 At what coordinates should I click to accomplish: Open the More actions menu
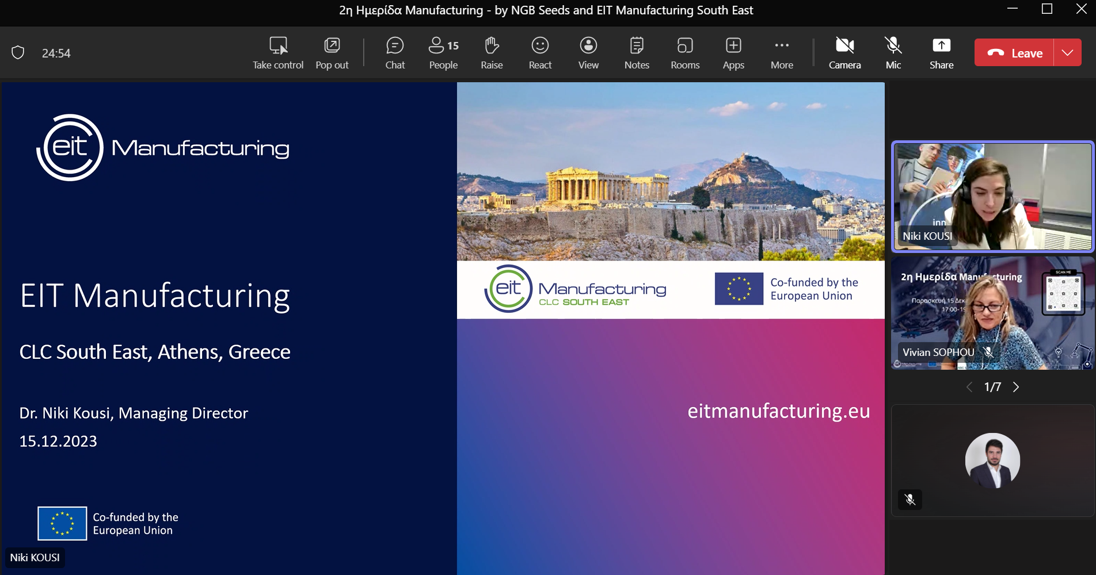pos(782,53)
